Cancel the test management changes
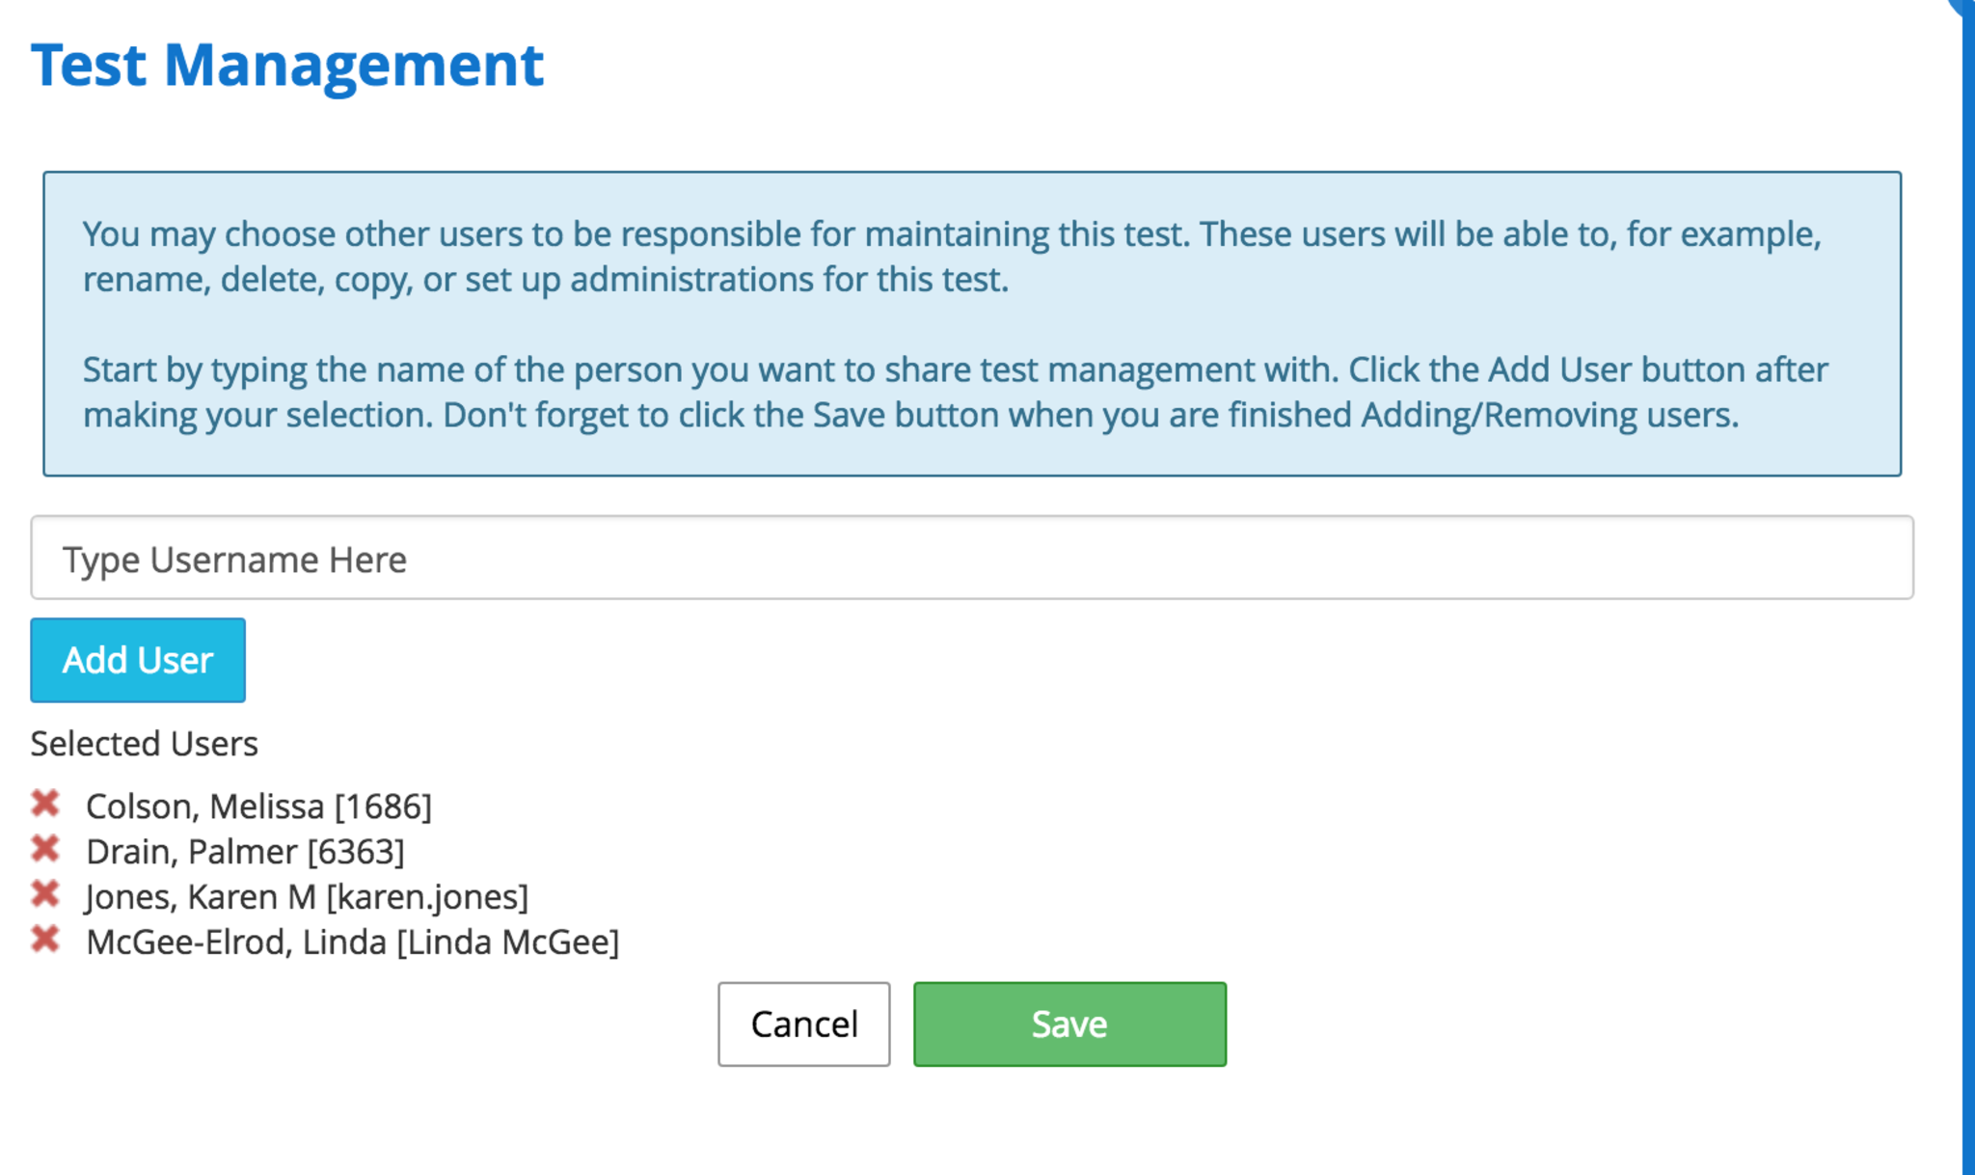This screenshot has height=1175, width=1975. coord(803,1025)
